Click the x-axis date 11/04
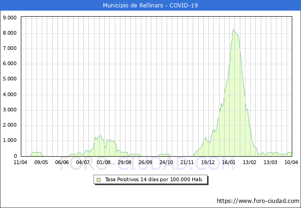 (x=20, y=162)
